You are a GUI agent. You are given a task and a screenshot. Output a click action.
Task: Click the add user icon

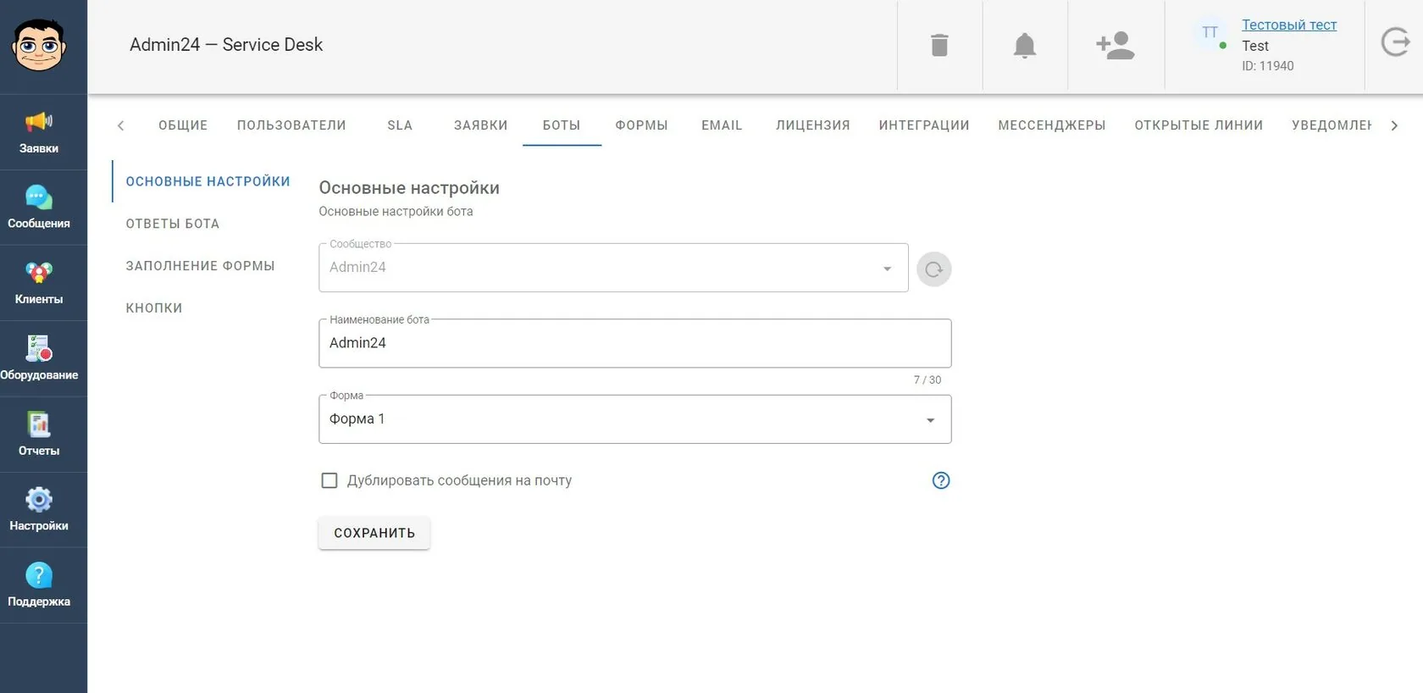(x=1116, y=45)
